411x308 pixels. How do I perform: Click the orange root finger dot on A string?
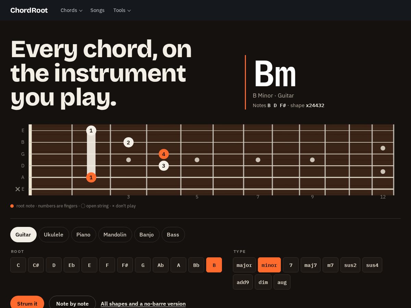(91, 177)
